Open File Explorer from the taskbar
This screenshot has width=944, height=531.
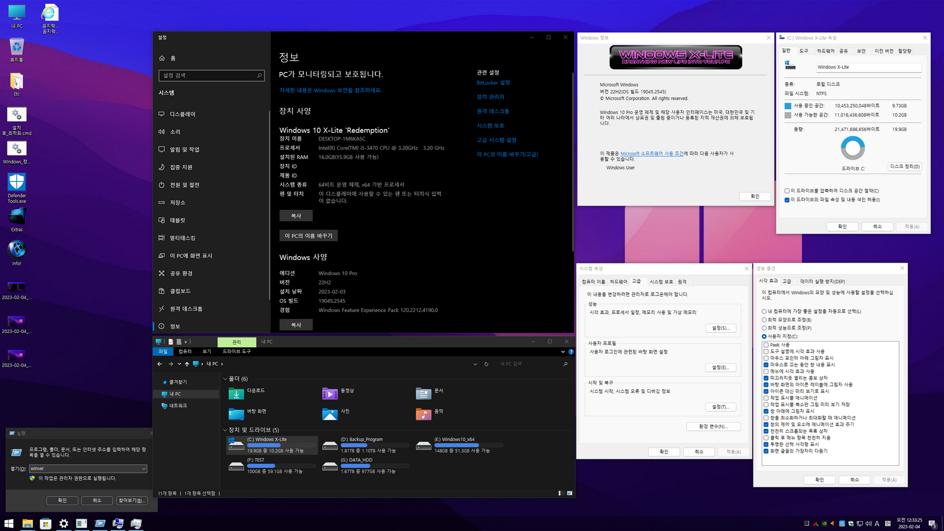[x=27, y=524]
